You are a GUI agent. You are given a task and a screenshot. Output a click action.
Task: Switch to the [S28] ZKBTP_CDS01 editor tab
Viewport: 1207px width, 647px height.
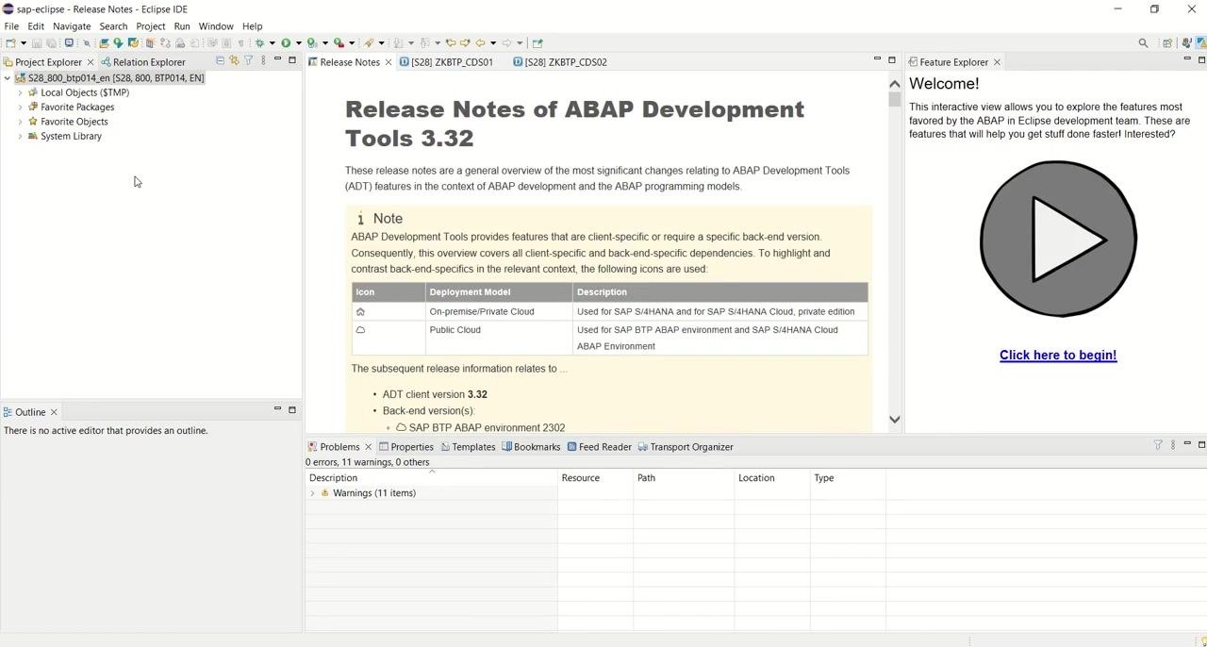[446, 62]
